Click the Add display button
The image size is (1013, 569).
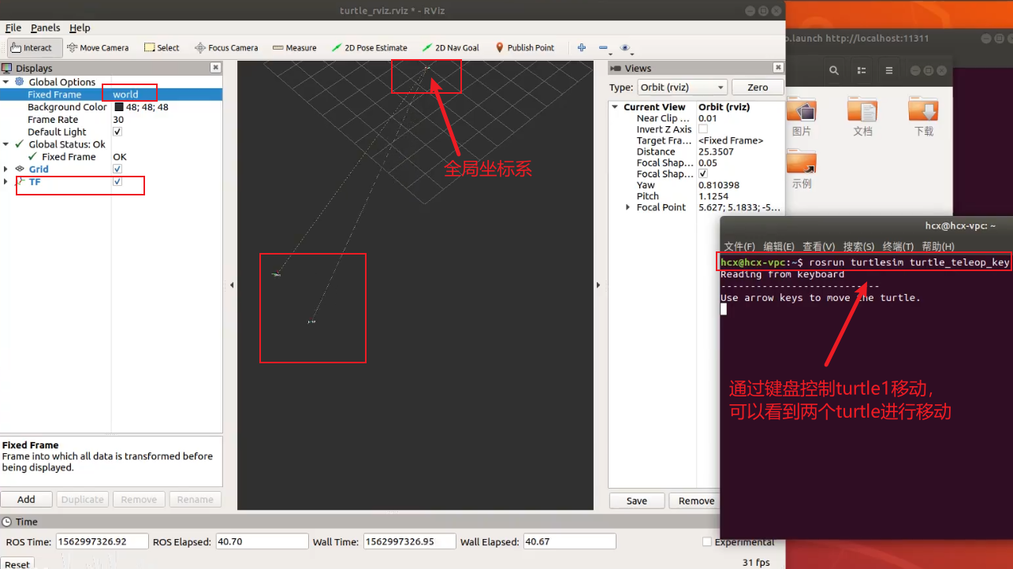(x=26, y=499)
